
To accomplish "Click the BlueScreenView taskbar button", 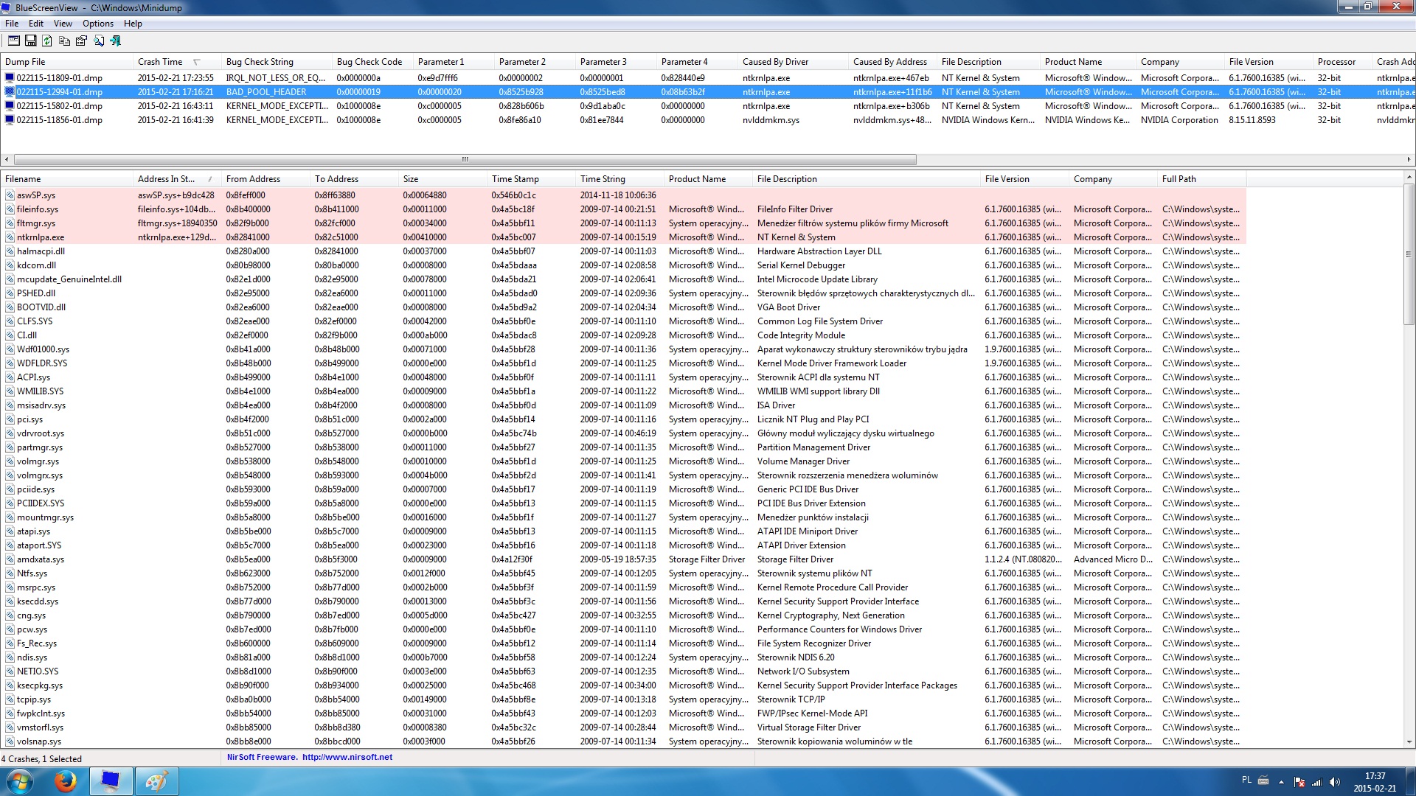I will (111, 781).
